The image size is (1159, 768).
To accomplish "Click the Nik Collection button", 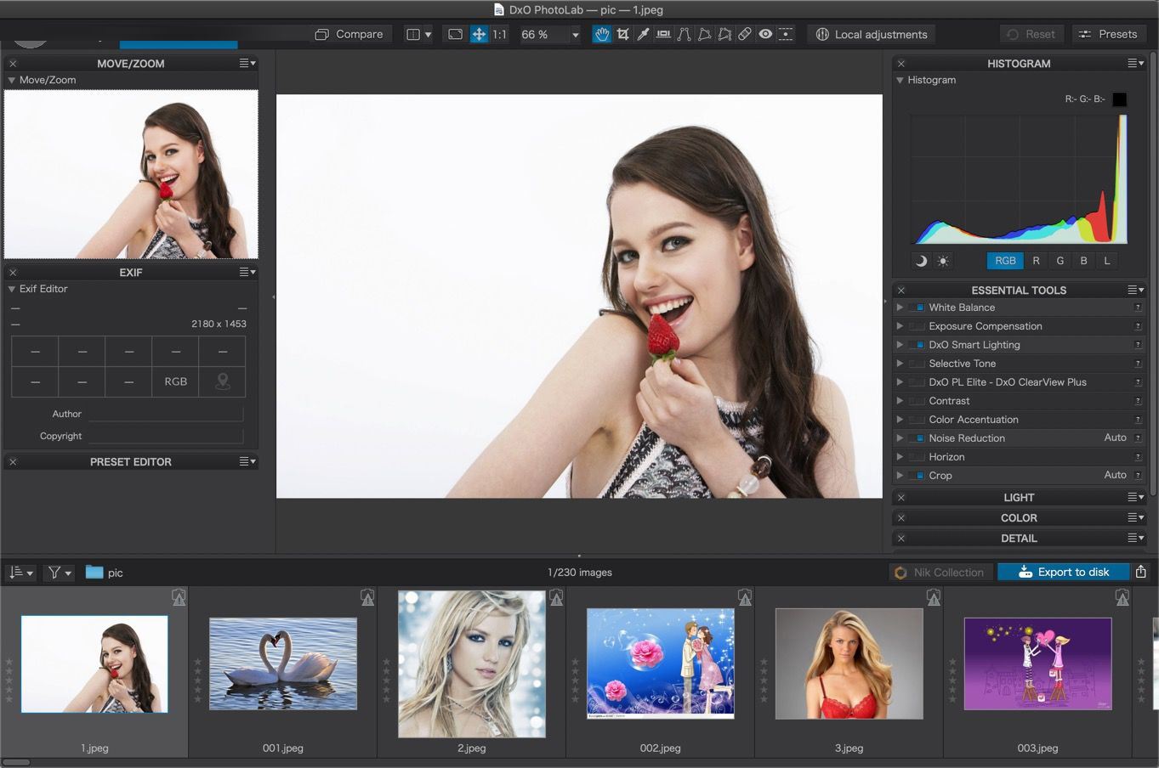I will point(940,572).
